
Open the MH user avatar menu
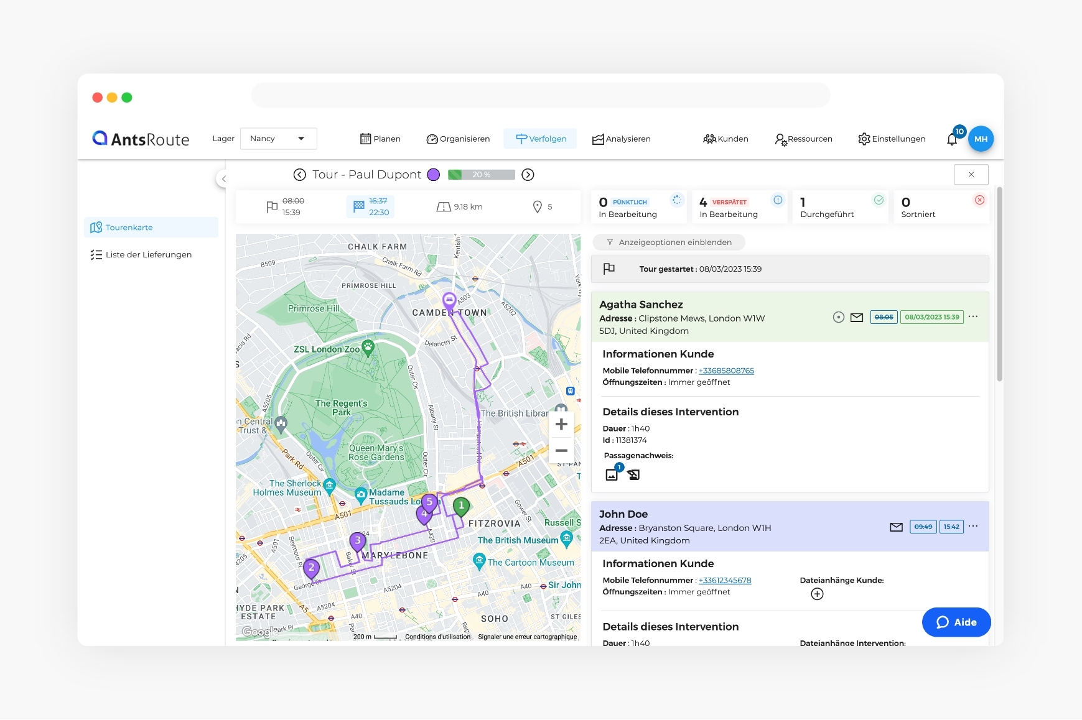(981, 139)
